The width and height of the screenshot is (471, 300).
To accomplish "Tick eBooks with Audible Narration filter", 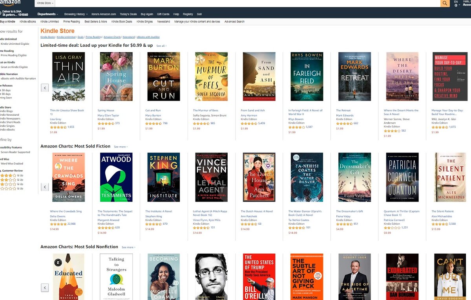I will 18,78.
